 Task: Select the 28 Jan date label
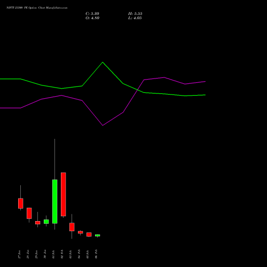pos(28,254)
